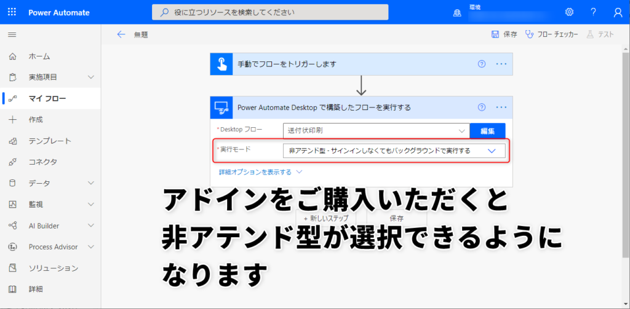Open the manual trigger card's ellipsis menu
Image resolution: width=630 pixels, height=309 pixels.
[x=501, y=64]
